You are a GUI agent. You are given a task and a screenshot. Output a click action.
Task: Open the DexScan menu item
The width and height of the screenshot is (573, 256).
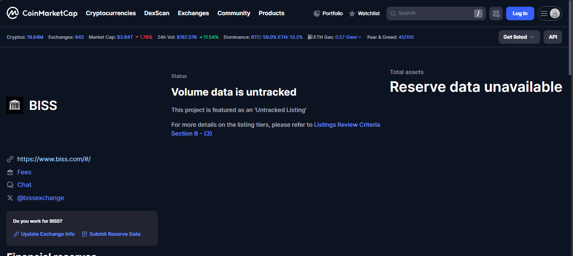pyautogui.click(x=157, y=13)
